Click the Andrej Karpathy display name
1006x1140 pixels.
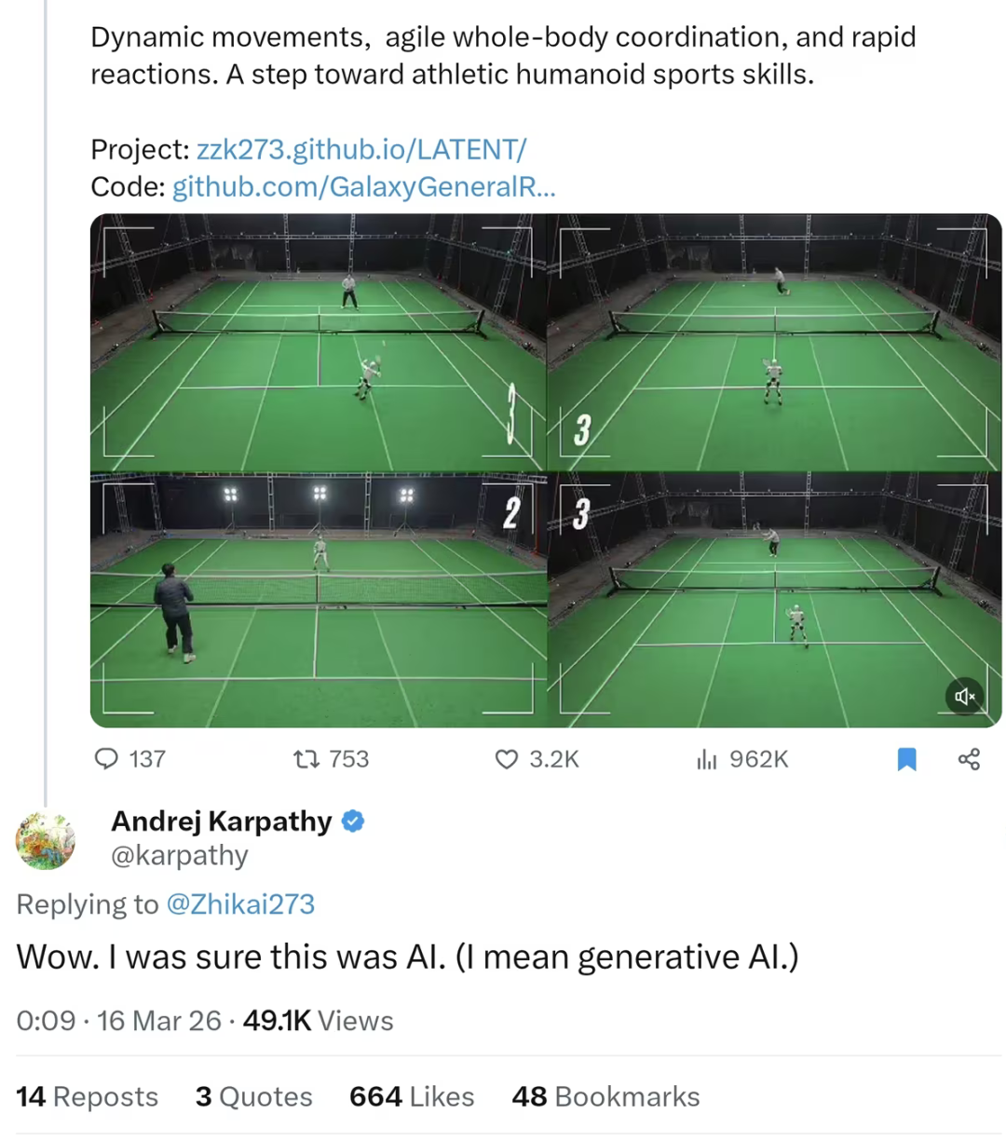click(222, 821)
